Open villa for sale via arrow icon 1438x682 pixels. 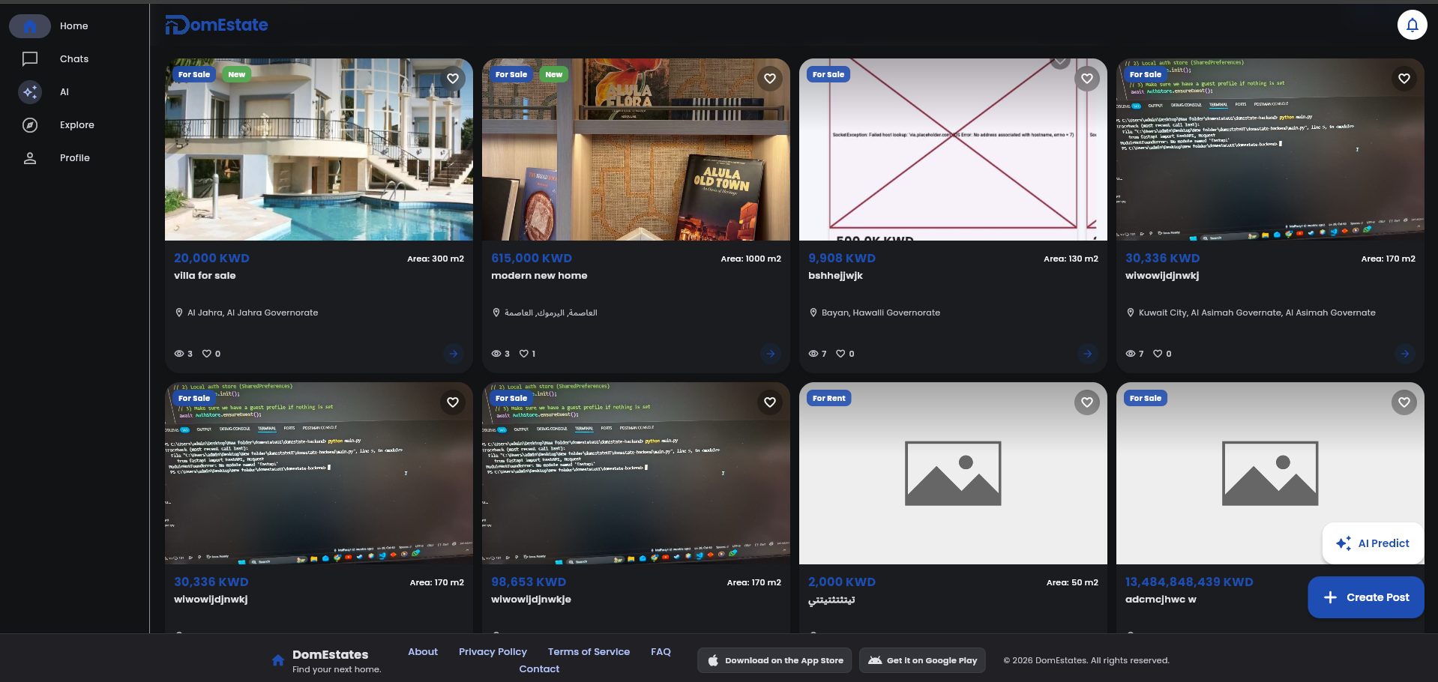pos(453,354)
